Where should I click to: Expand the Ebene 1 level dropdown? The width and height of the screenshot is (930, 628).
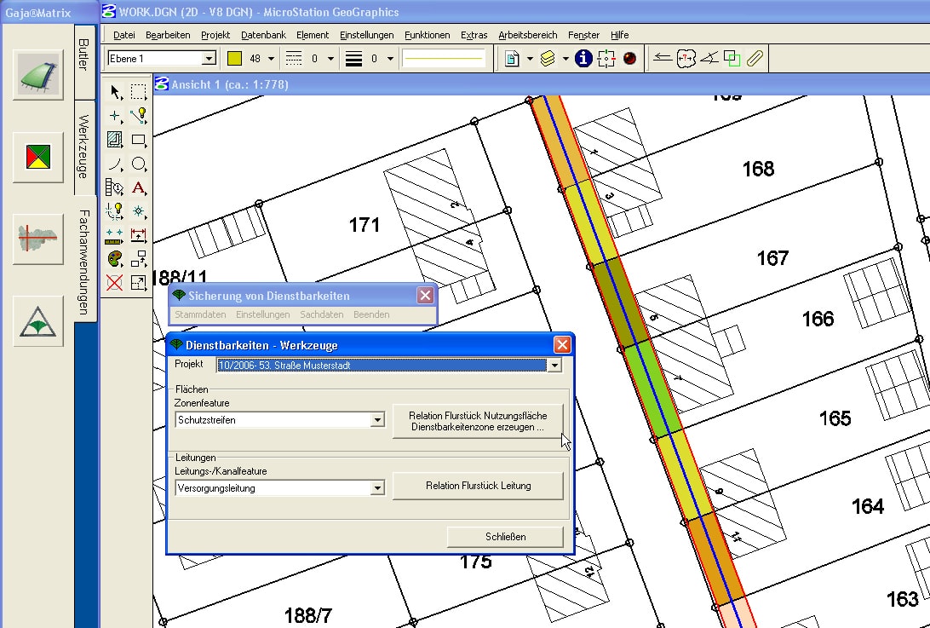point(208,59)
